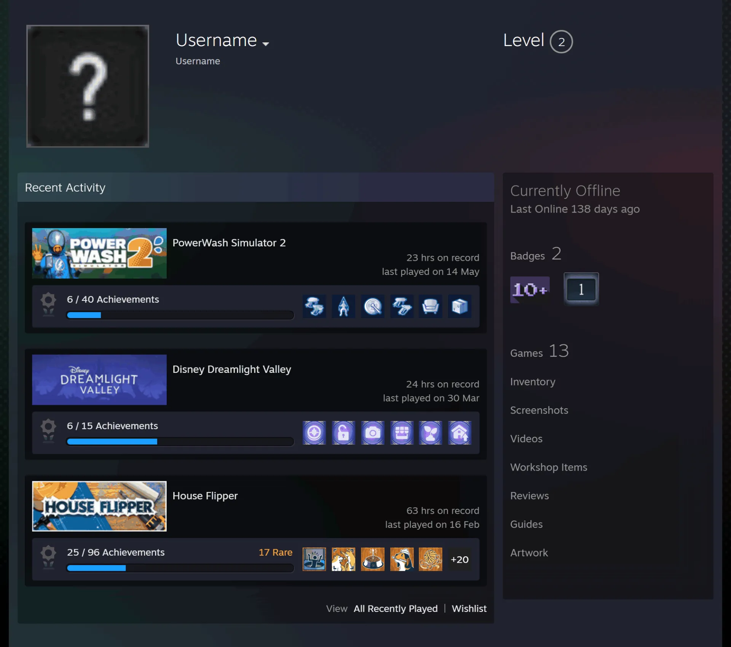The image size is (731, 647).
Task: Select the house achievement icon for Dreamlight Valley
Action: (460, 433)
